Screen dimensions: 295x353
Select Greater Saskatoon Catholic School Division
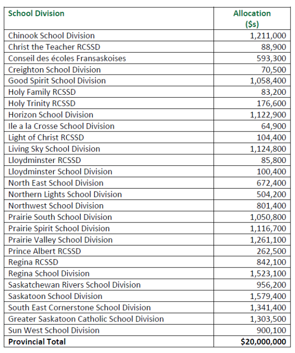[x=86, y=319]
